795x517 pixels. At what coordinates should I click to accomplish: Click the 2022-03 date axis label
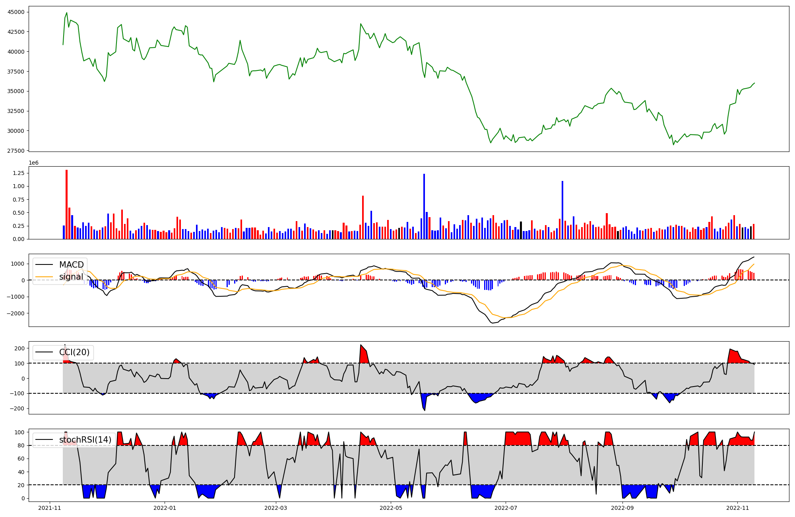tap(275, 508)
